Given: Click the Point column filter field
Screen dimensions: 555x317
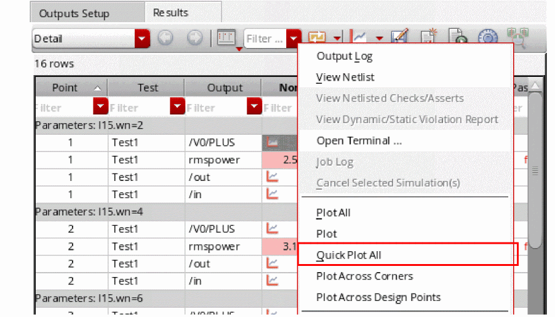Looking at the screenshot, I should [x=64, y=107].
